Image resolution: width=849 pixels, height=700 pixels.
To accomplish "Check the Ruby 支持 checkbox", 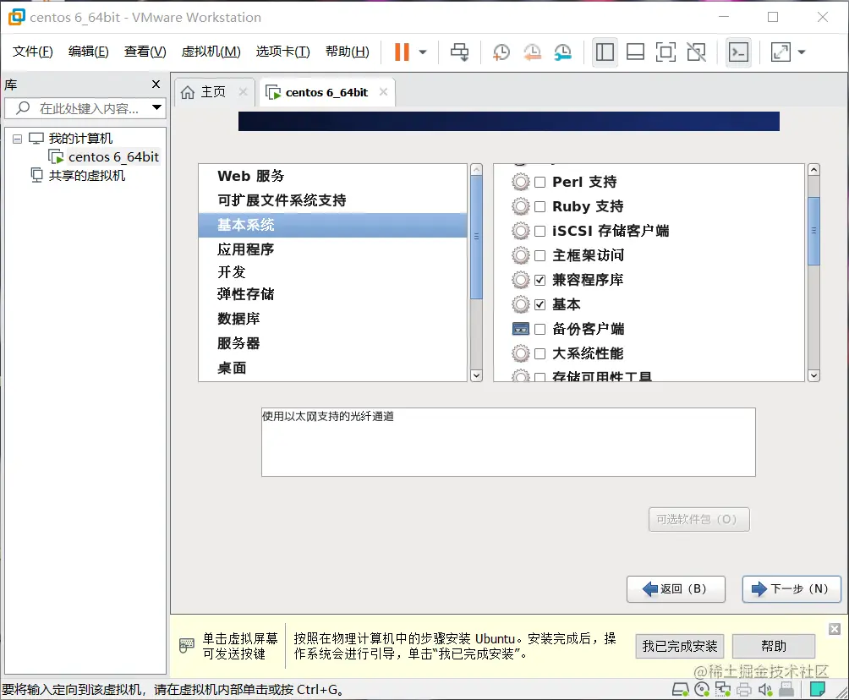I will click(540, 207).
